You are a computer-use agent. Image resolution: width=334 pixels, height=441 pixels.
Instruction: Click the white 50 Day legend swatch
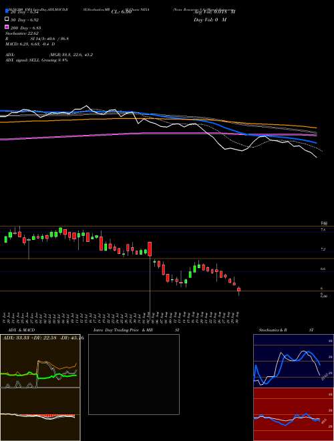7,19
